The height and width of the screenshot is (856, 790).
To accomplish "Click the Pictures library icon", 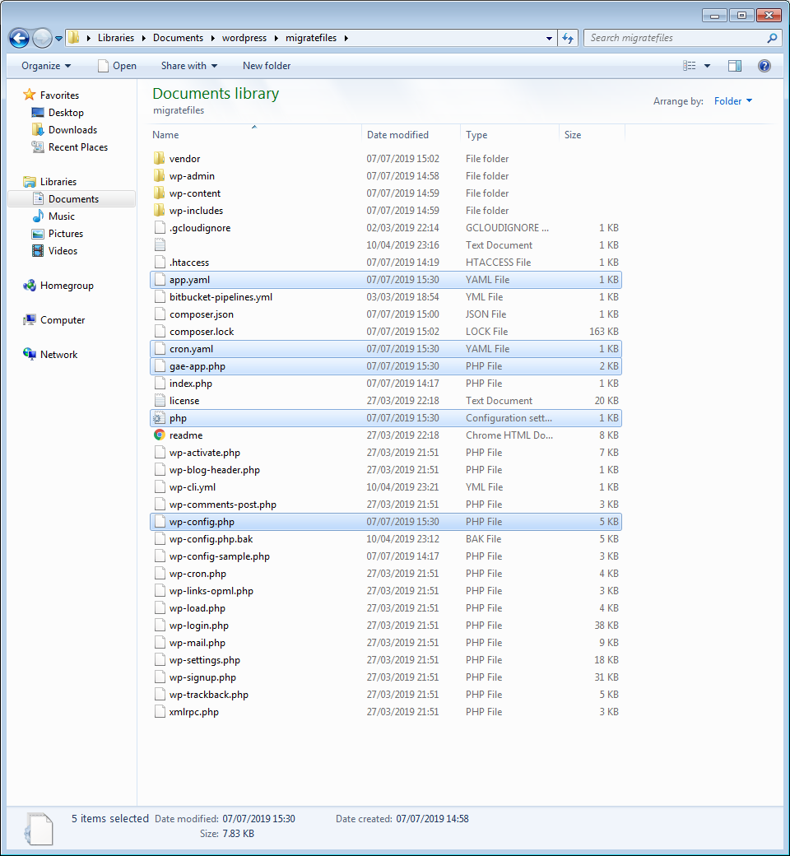I will (x=38, y=234).
